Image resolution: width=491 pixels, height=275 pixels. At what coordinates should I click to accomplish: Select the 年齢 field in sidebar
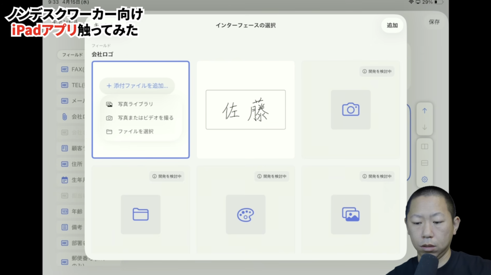point(76,211)
